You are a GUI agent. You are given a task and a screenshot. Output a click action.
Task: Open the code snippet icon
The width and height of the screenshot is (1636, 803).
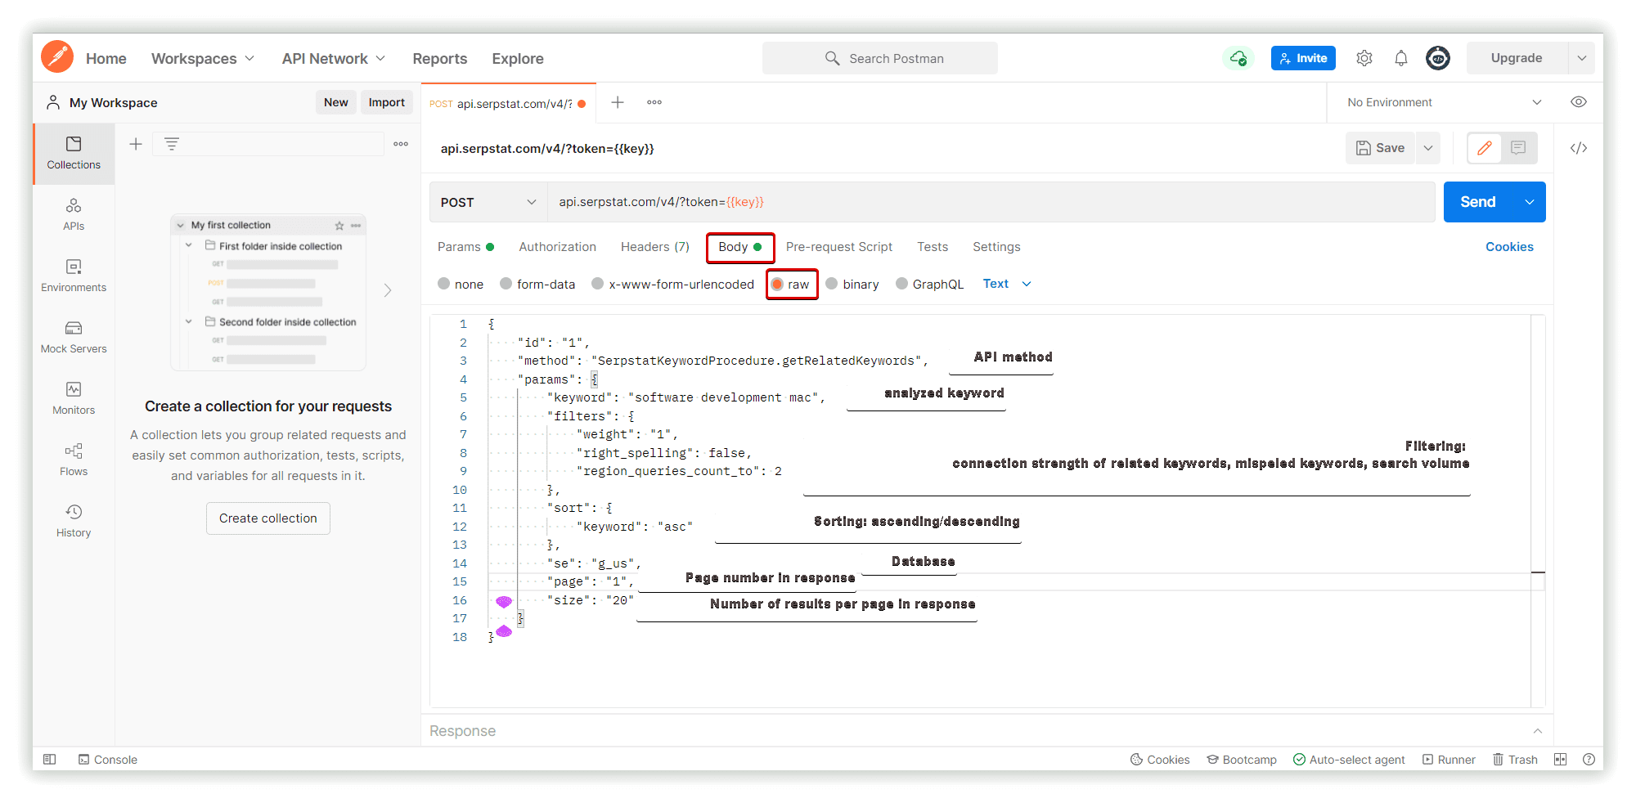pyautogui.click(x=1579, y=148)
